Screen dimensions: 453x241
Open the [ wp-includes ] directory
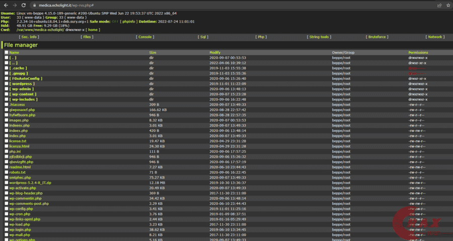[23, 99]
